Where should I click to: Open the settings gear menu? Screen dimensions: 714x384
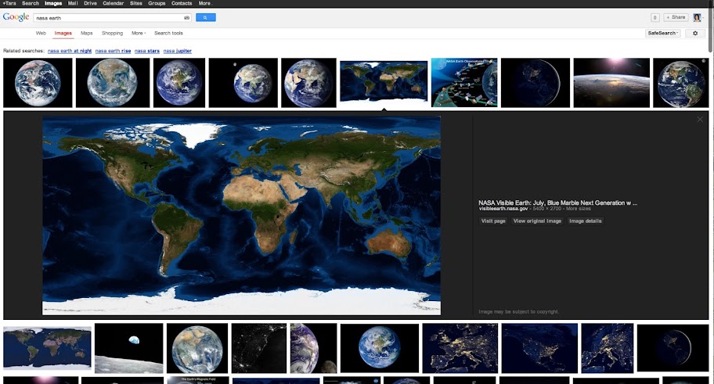(x=694, y=34)
